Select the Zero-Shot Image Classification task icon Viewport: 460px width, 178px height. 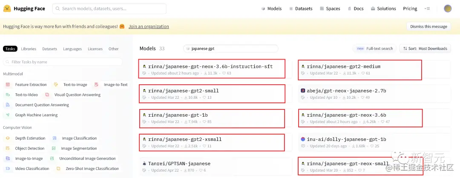58,169
